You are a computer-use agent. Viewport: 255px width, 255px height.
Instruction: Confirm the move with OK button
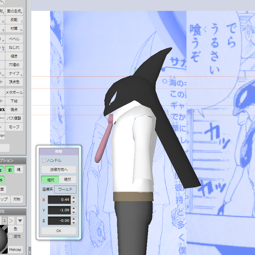[59, 231]
